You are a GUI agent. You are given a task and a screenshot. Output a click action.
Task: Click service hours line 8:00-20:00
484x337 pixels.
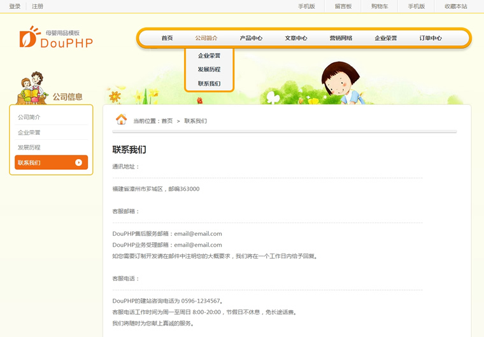tap(204, 312)
